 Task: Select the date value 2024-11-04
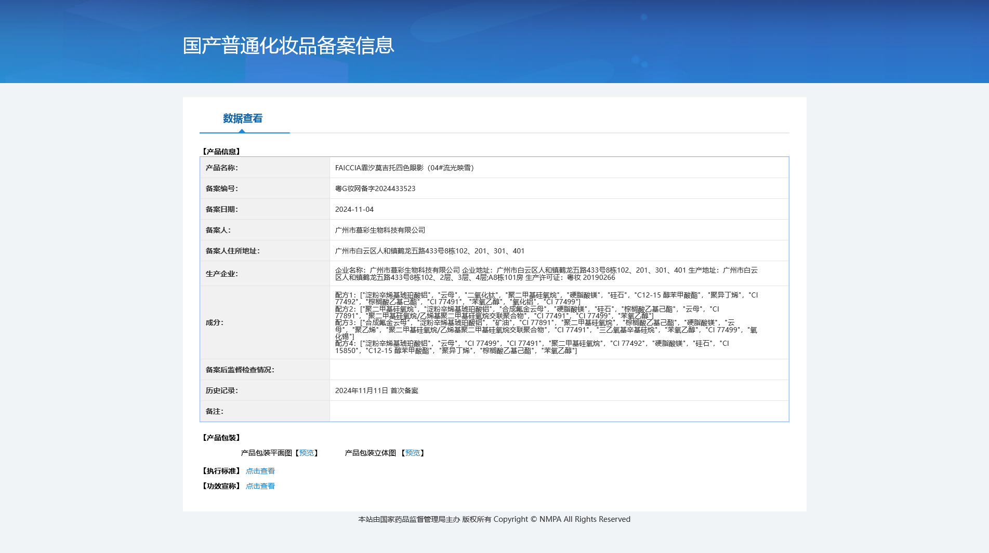(354, 209)
